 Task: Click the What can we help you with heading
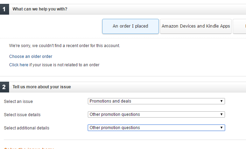point(40,9)
